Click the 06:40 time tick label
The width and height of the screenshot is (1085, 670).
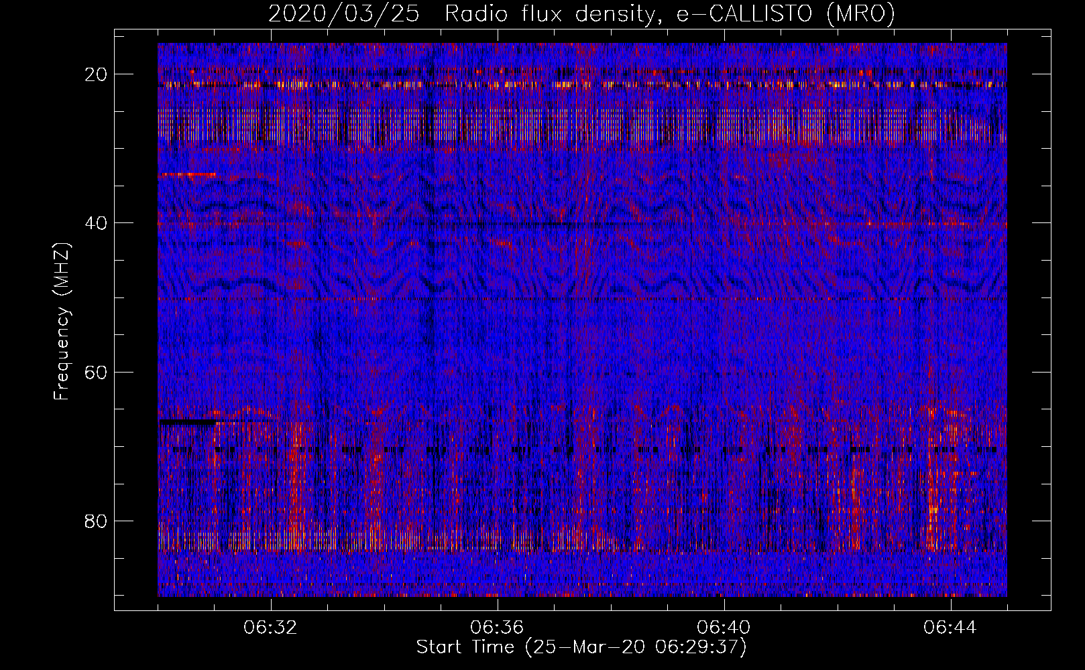pyautogui.click(x=724, y=628)
